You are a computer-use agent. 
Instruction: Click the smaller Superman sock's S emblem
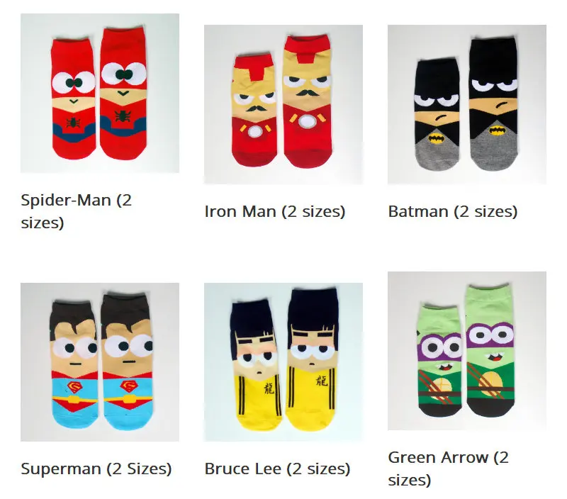click(x=74, y=388)
